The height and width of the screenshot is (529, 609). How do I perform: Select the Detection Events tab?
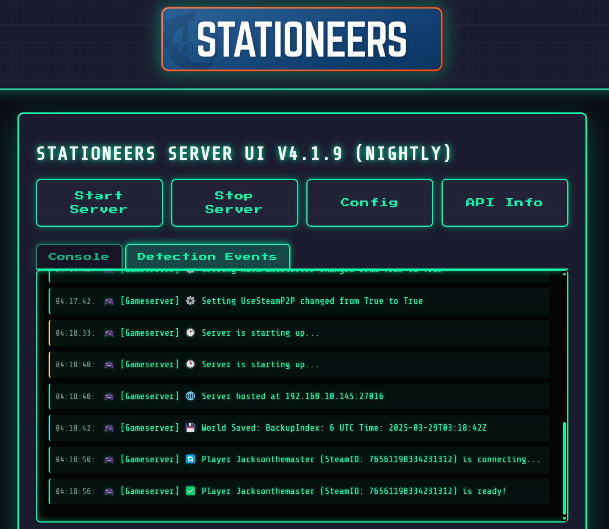coord(207,256)
